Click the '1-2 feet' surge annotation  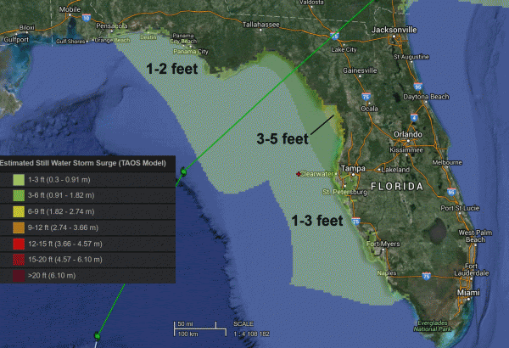(171, 69)
